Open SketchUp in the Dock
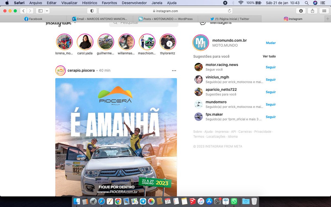This screenshot has width=331, height=207. click(193, 201)
